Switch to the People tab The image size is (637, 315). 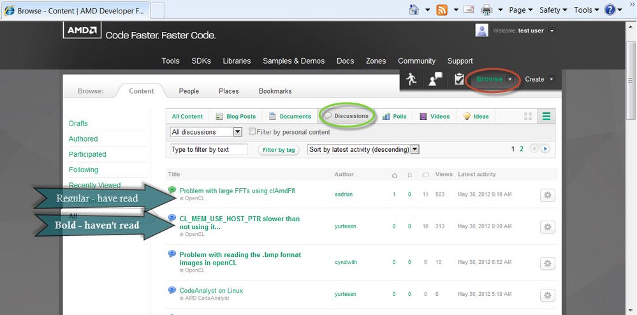189,91
